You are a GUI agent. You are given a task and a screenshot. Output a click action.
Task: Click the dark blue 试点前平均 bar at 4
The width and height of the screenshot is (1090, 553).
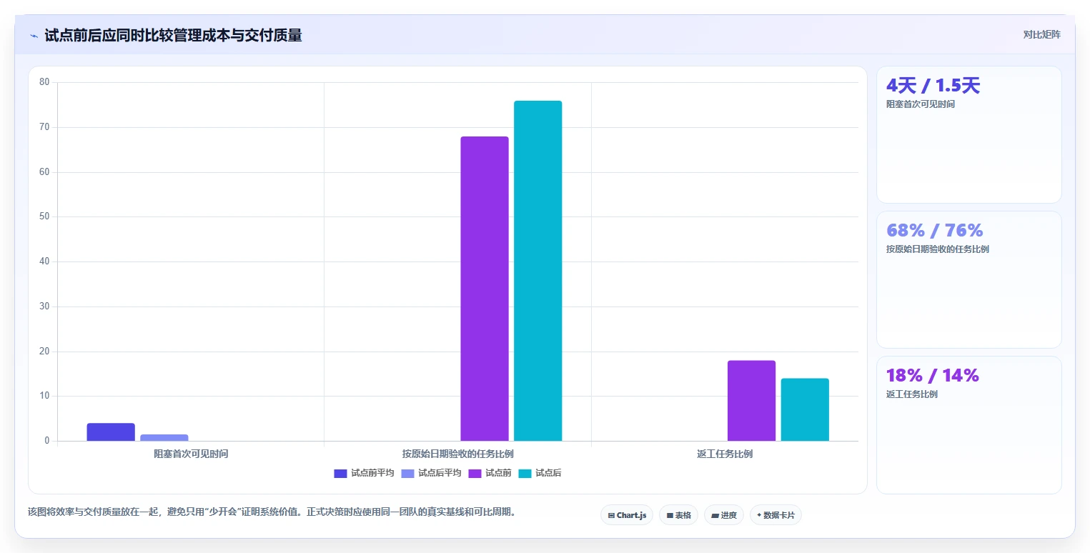(x=111, y=432)
